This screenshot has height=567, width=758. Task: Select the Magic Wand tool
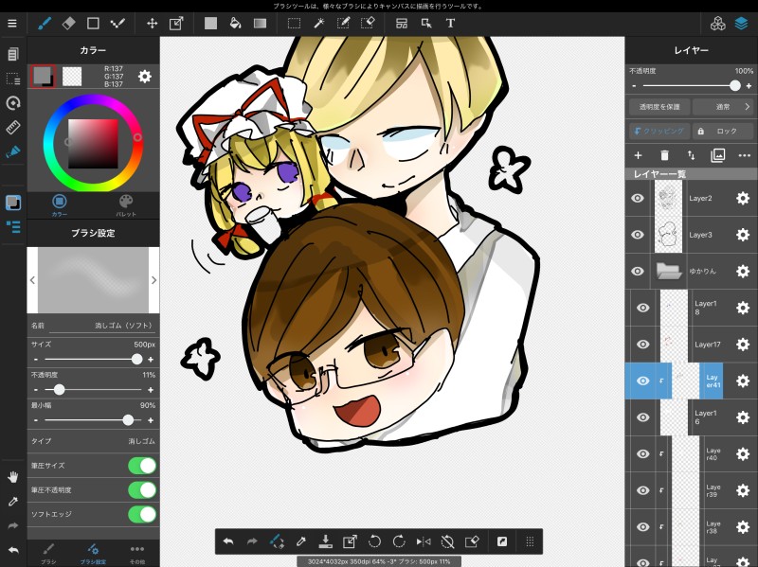pyautogui.click(x=318, y=23)
